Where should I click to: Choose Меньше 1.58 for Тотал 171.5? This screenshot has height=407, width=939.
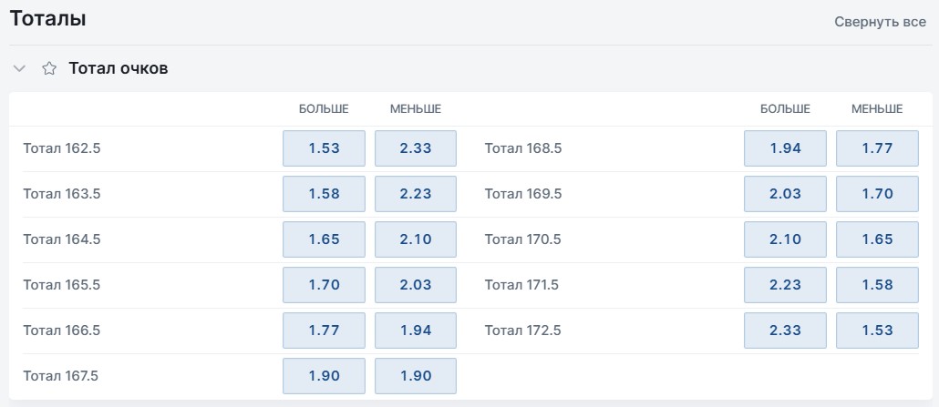pos(877,285)
